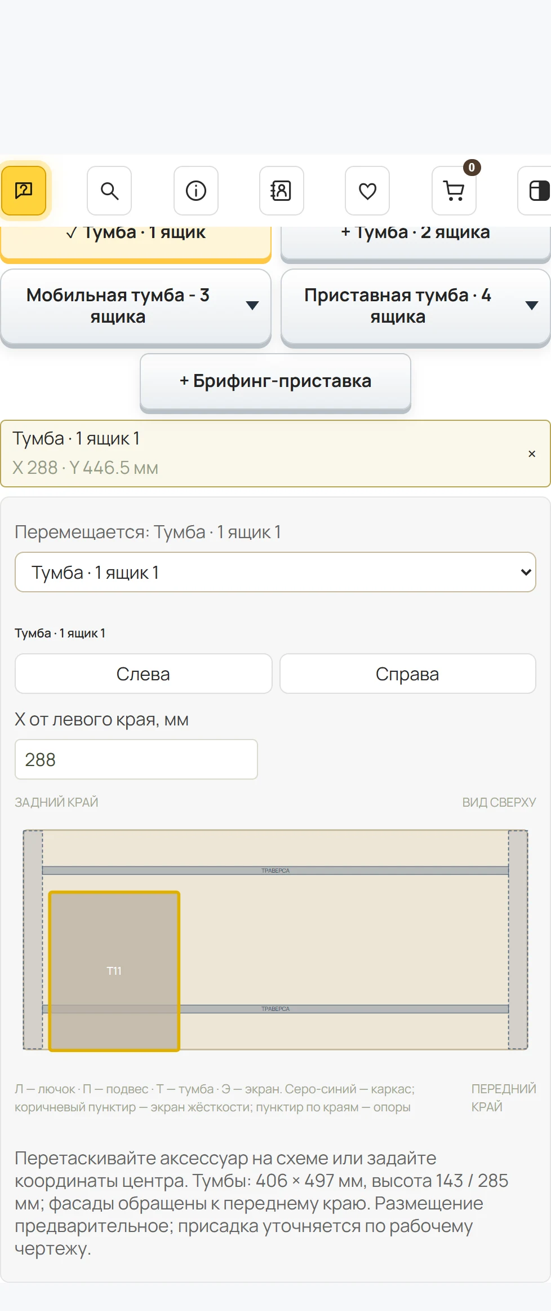551x1311 pixels.
Task: Select the Тумба · 1 ящик 1 chip
Action: 275,454
